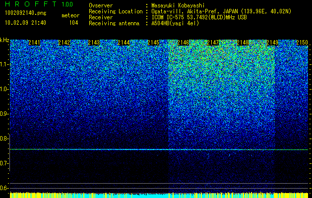
Task: Click the date stamp 10.02.09 21:40
Action: click(25, 23)
